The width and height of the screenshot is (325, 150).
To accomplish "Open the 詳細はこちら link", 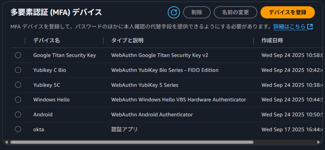I will (x=290, y=27).
